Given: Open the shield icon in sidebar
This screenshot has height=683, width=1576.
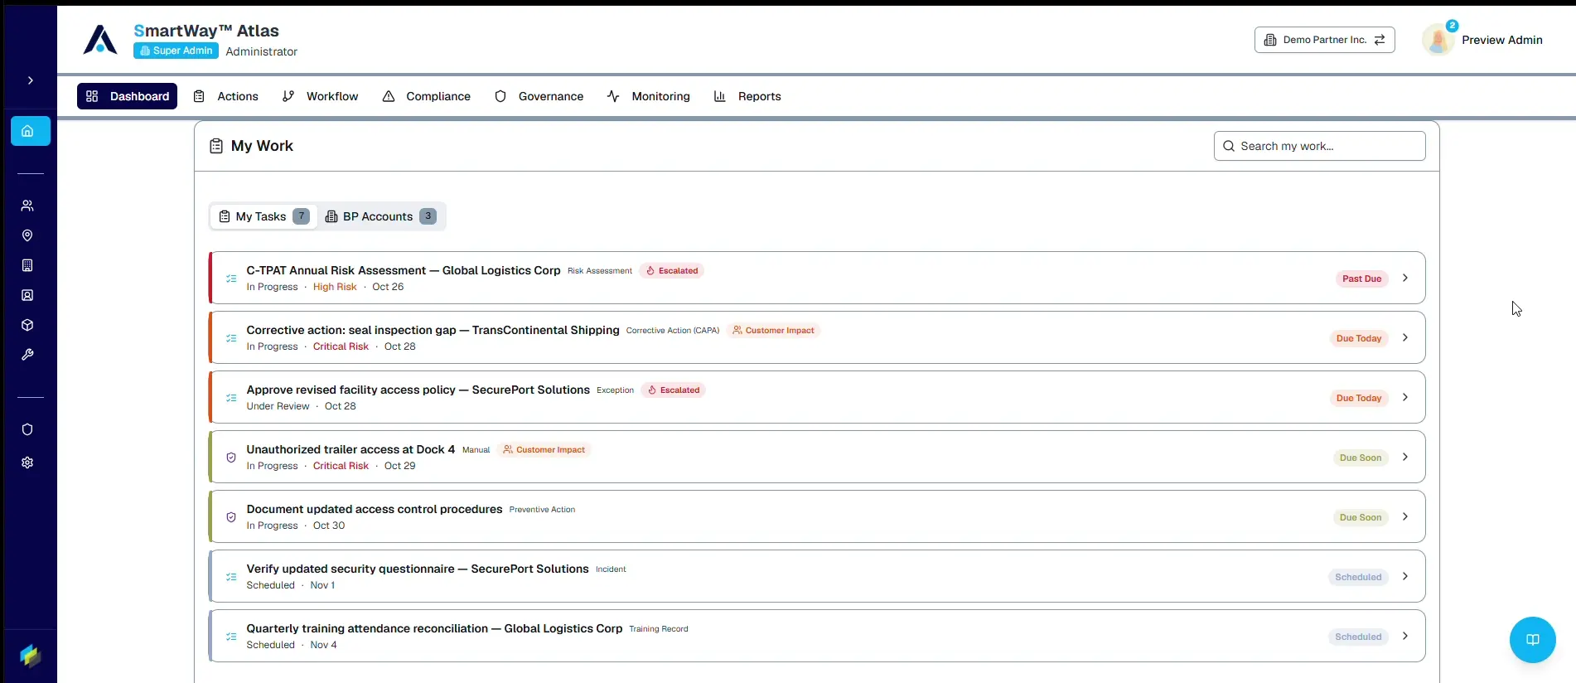Looking at the screenshot, I should (x=27, y=429).
